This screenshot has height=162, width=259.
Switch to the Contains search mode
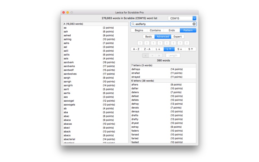pos(155,30)
